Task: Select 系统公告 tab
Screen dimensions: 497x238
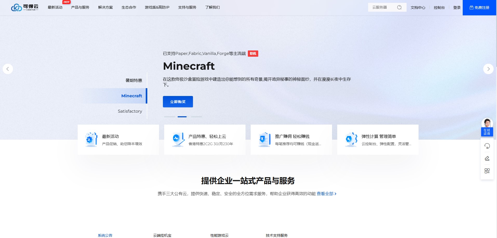Action: pos(105,235)
